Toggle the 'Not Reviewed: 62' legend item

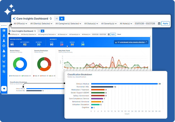(15, 76)
